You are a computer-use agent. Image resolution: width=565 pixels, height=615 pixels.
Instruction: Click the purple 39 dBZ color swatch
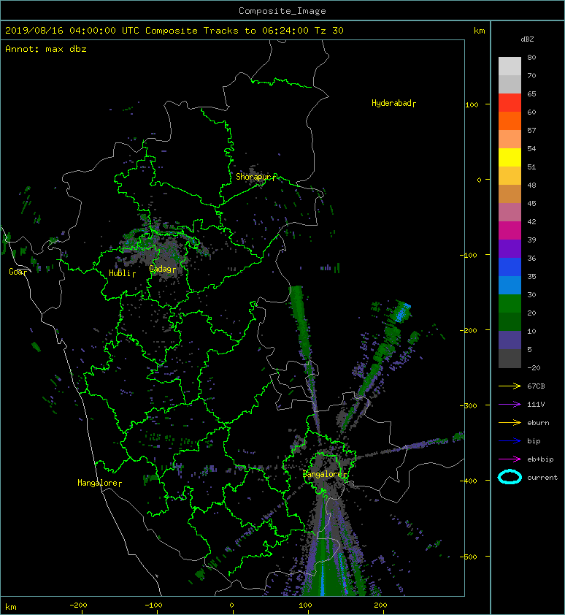point(510,249)
